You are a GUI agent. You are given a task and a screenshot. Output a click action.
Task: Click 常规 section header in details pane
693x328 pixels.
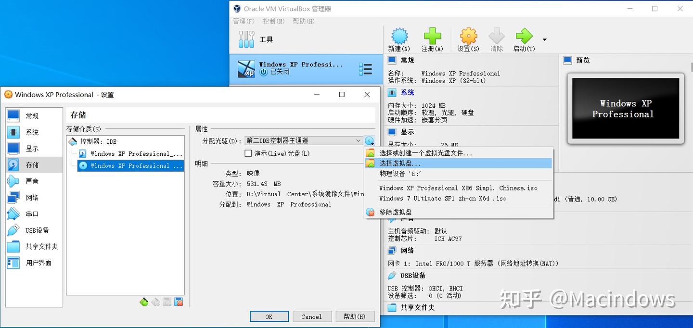[x=407, y=60]
